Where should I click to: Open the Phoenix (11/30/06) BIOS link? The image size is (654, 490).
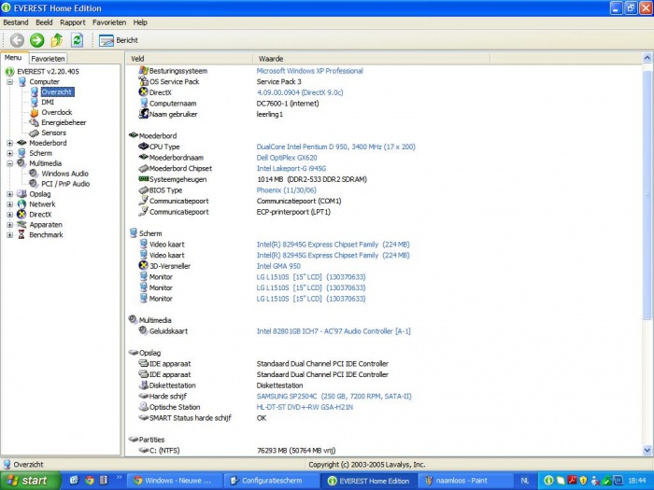pyautogui.click(x=286, y=190)
